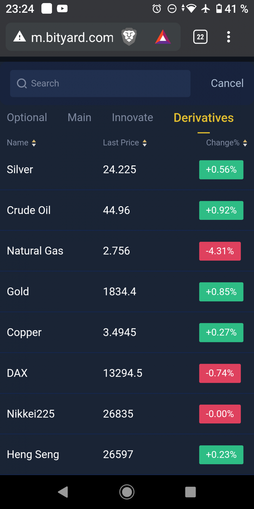Open the tab switcher showing 22 tabs

[x=200, y=37]
